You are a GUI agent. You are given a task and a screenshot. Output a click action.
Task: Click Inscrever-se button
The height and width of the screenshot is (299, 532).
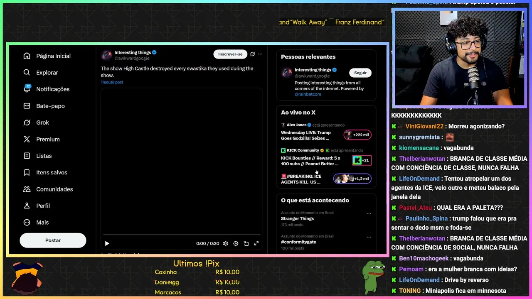point(230,54)
